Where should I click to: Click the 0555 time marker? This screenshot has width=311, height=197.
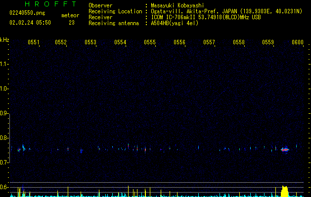(x=150, y=42)
